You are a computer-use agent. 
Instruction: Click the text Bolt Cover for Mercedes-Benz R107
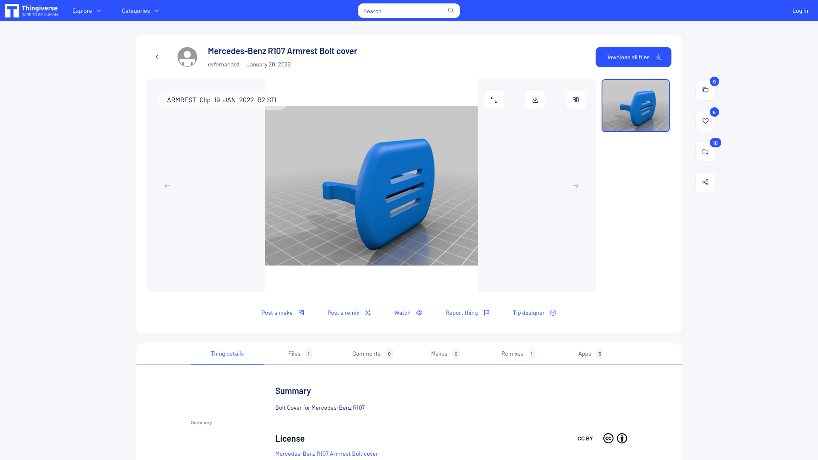pyautogui.click(x=320, y=408)
